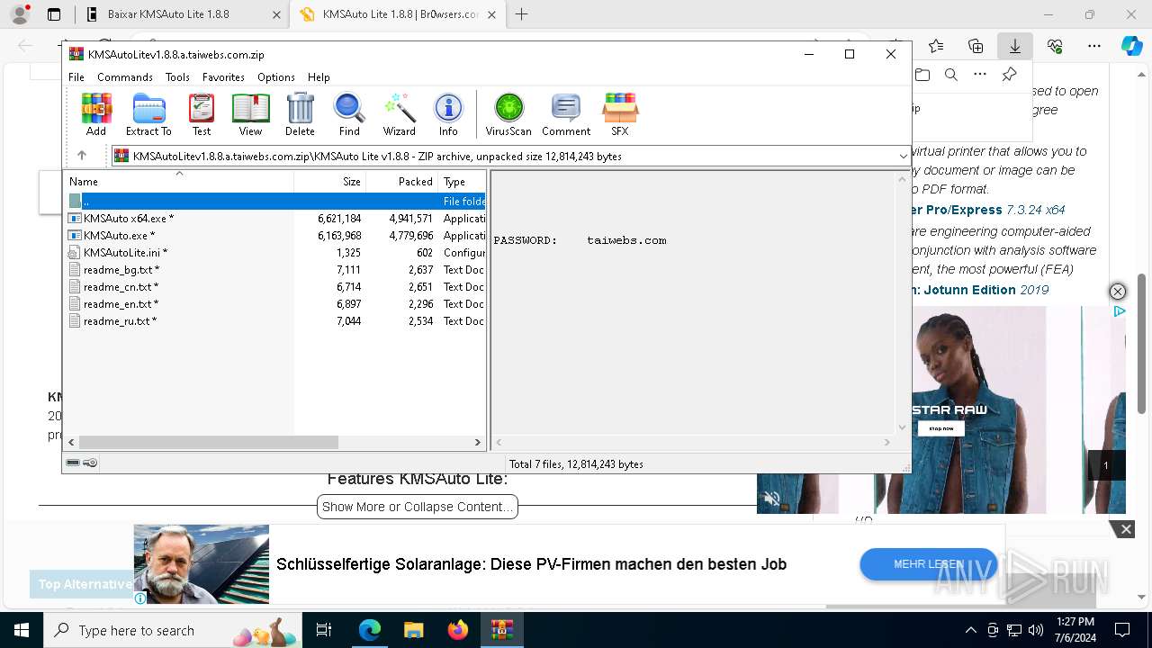Open the Windows Start menu
Image resolution: width=1152 pixels, height=648 pixels.
click(22, 630)
